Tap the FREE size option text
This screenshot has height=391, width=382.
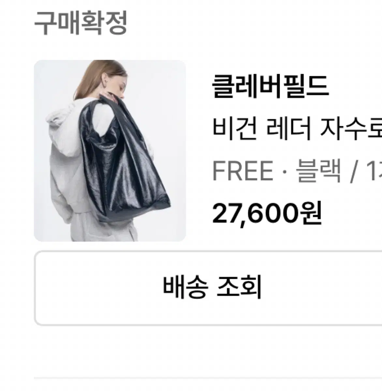coord(242,171)
